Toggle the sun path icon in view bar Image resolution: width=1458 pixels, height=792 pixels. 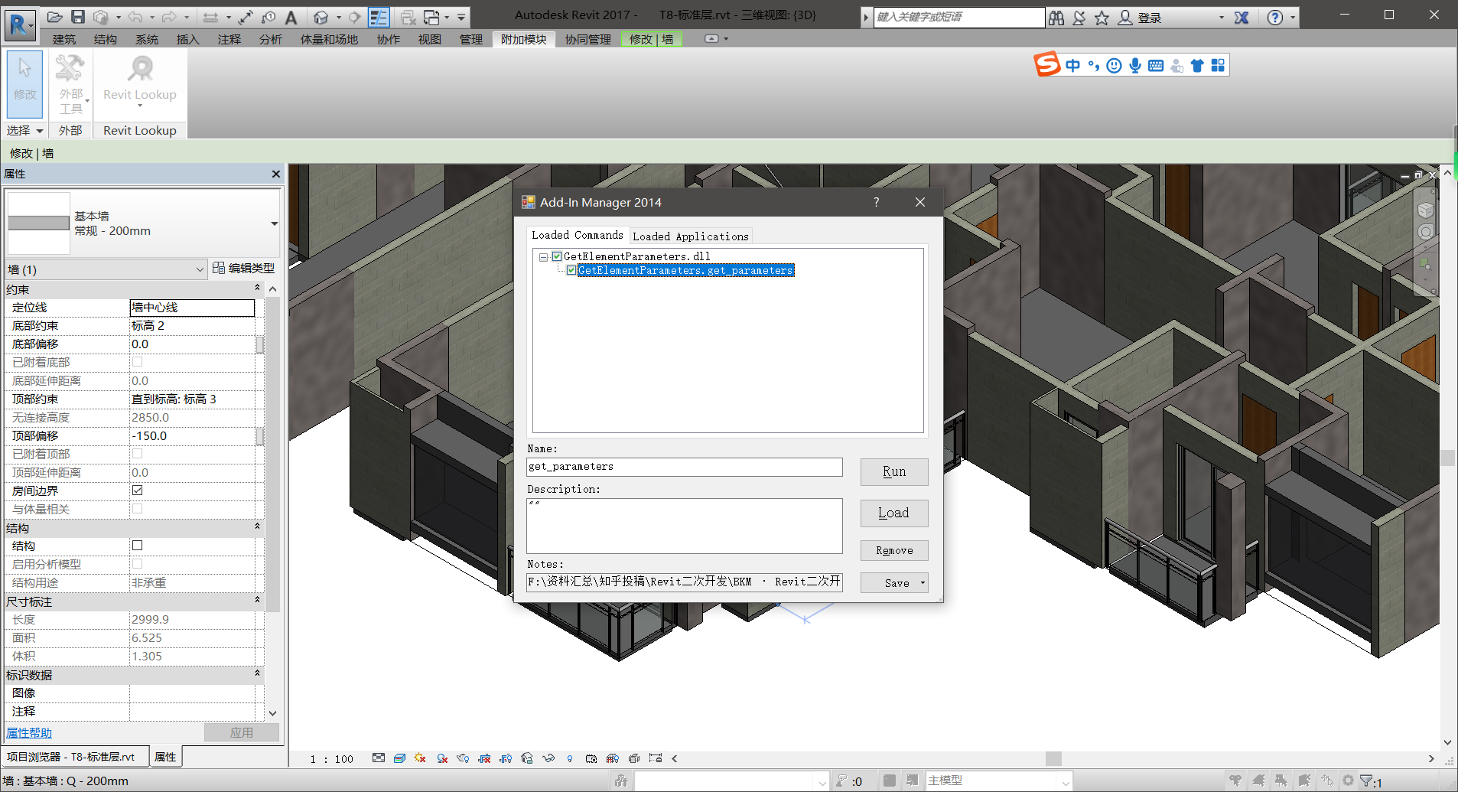420,758
